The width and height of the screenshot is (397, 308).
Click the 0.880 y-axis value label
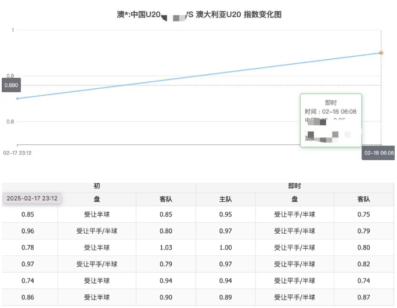(11, 85)
